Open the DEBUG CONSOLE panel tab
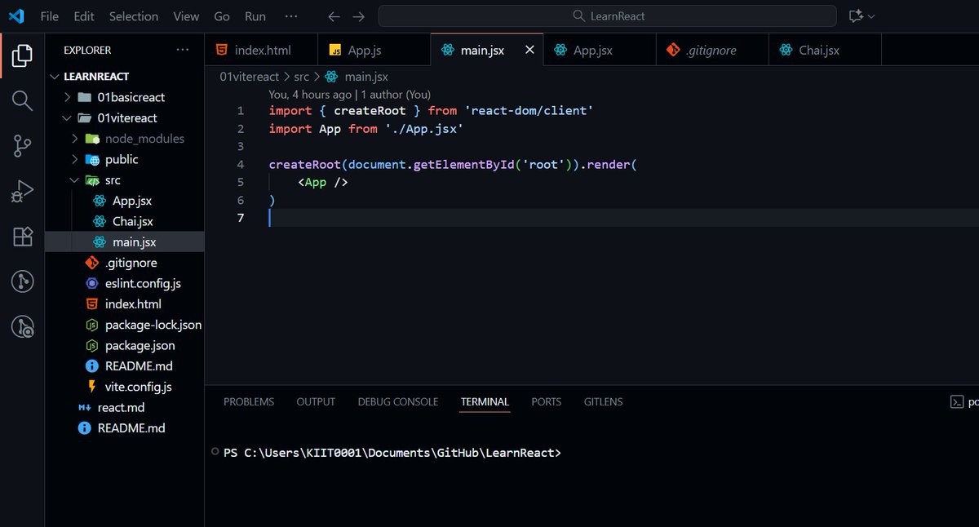Viewport: 979px width, 527px height. 398,401
